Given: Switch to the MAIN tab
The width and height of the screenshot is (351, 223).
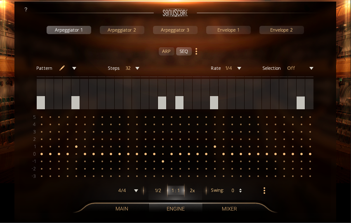Looking at the screenshot, I should coord(122,209).
